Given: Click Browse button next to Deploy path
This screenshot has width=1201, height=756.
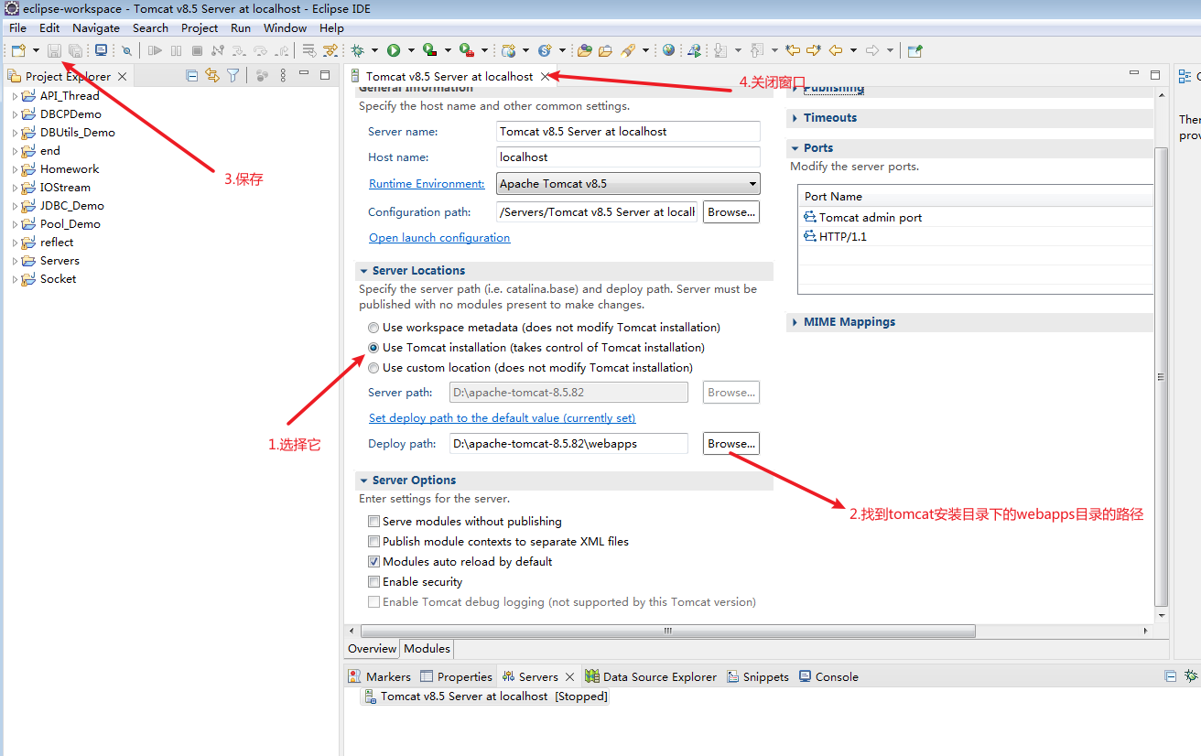Looking at the screenshot, I should coord(731,444).
